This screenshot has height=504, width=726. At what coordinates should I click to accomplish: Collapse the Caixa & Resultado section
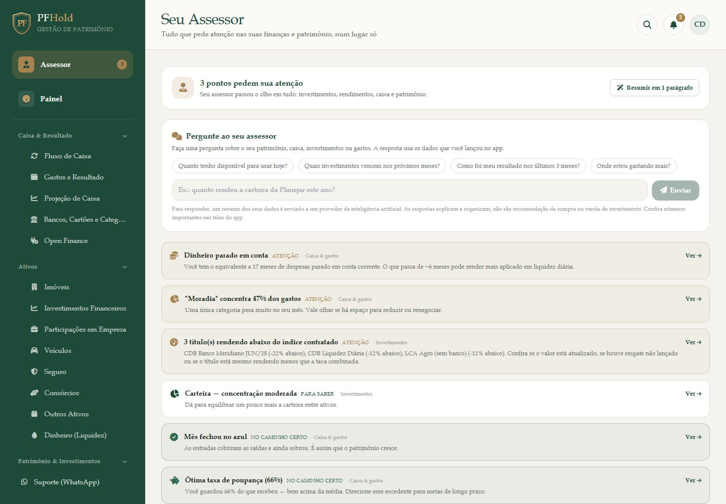[x=125, y=136]
